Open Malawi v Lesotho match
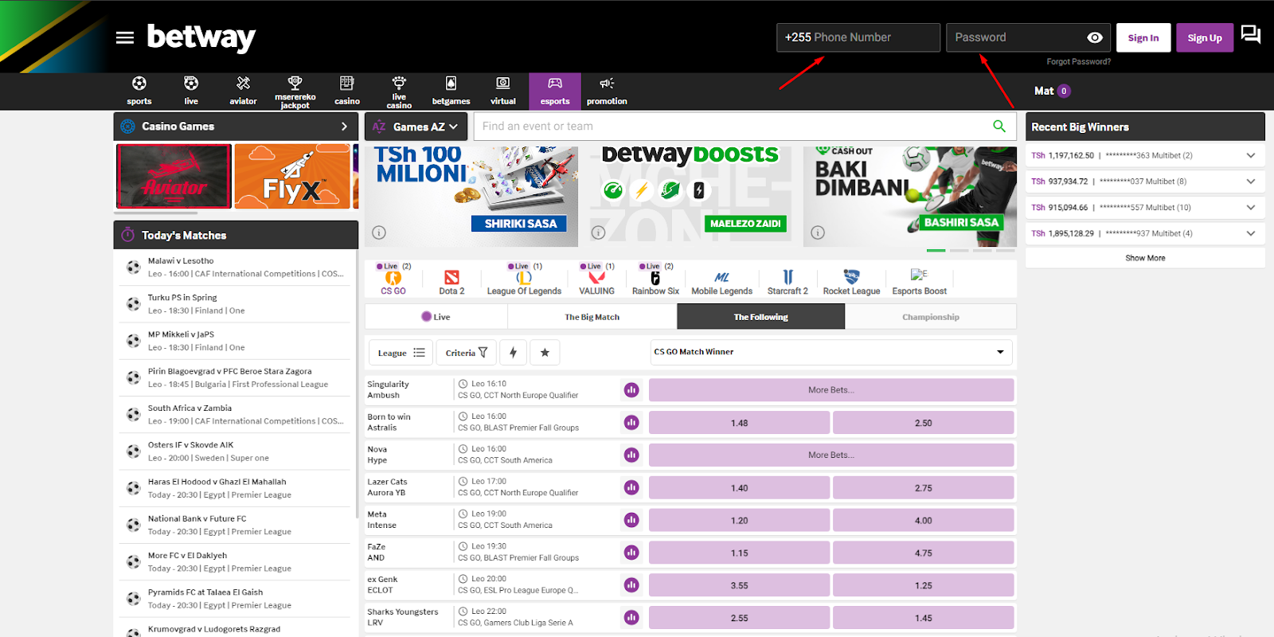This screenshot has width=1274, height=637. 235,267
